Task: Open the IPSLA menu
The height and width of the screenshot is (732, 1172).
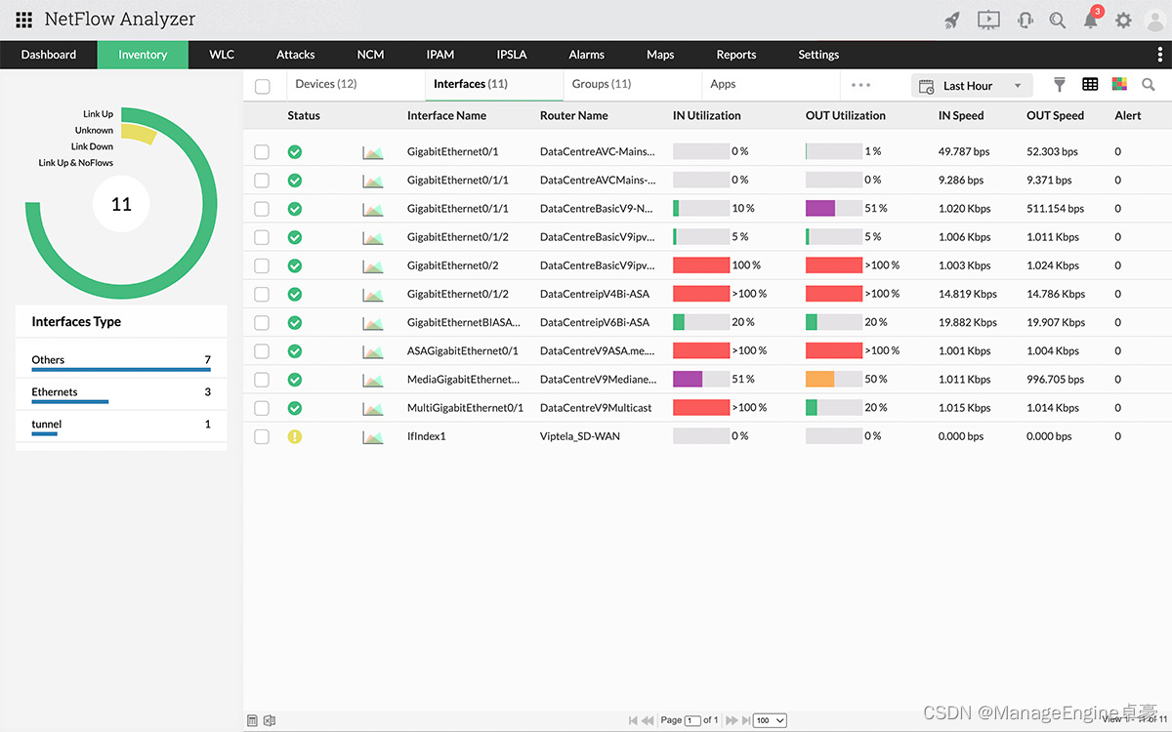Action: 512,55
